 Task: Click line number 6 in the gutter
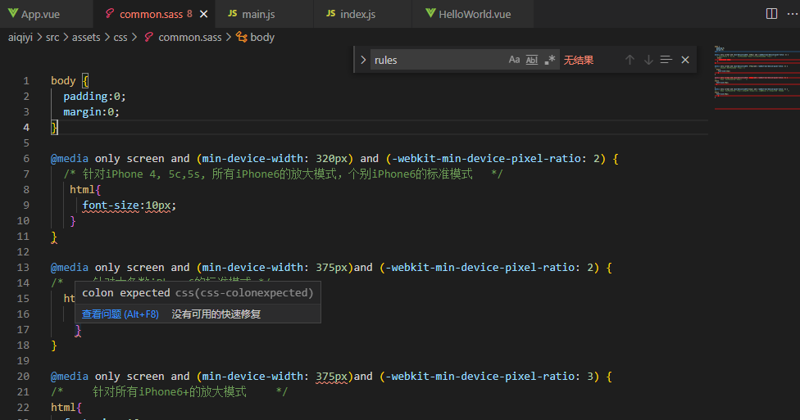coord(26,159)
